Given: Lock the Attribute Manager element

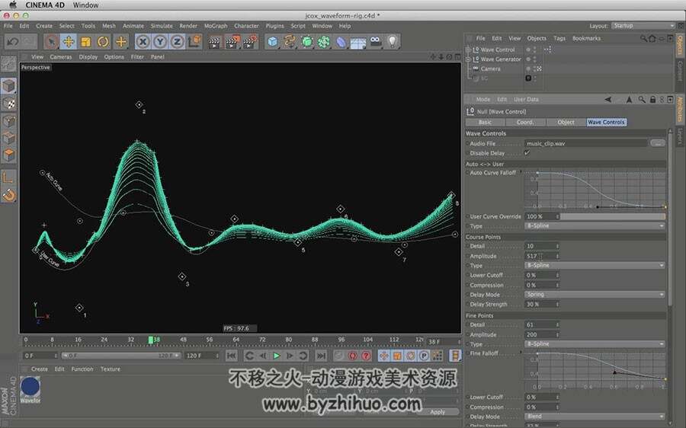Looking at the screenshot, I should pos(652,100).
